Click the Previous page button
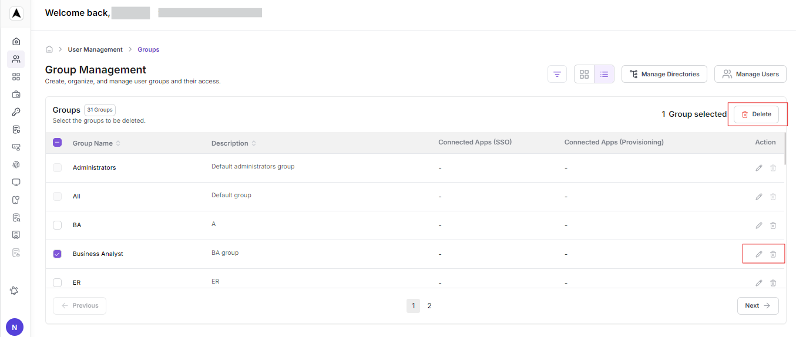This screenshot has width=796, height=337. 79,306
